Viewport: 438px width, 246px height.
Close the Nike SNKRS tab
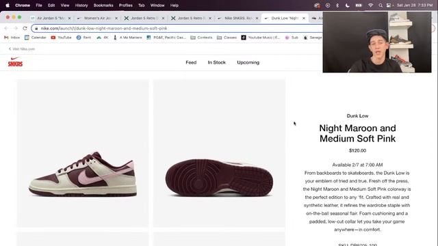coord(257,18)
